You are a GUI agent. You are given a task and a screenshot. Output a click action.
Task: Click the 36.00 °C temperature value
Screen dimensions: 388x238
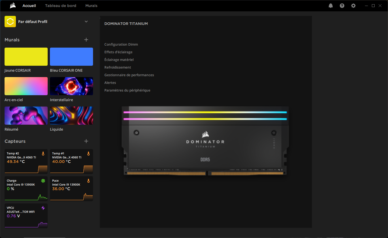[61, 189]
